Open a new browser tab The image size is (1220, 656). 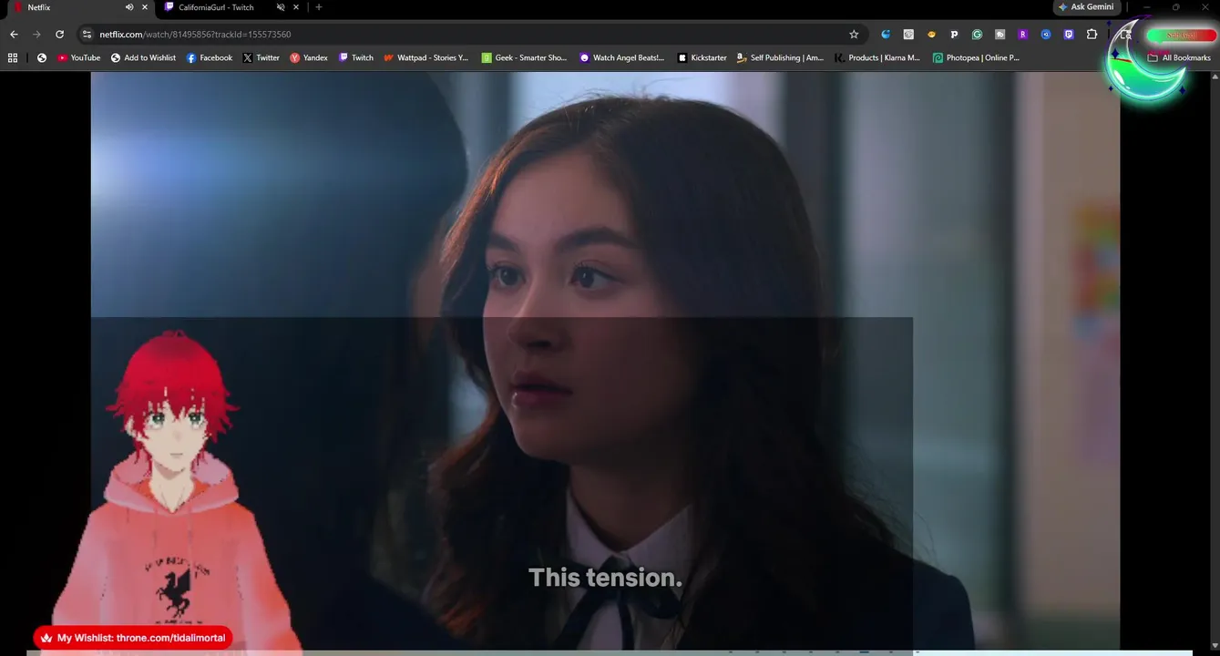click(x=318, y=7)
